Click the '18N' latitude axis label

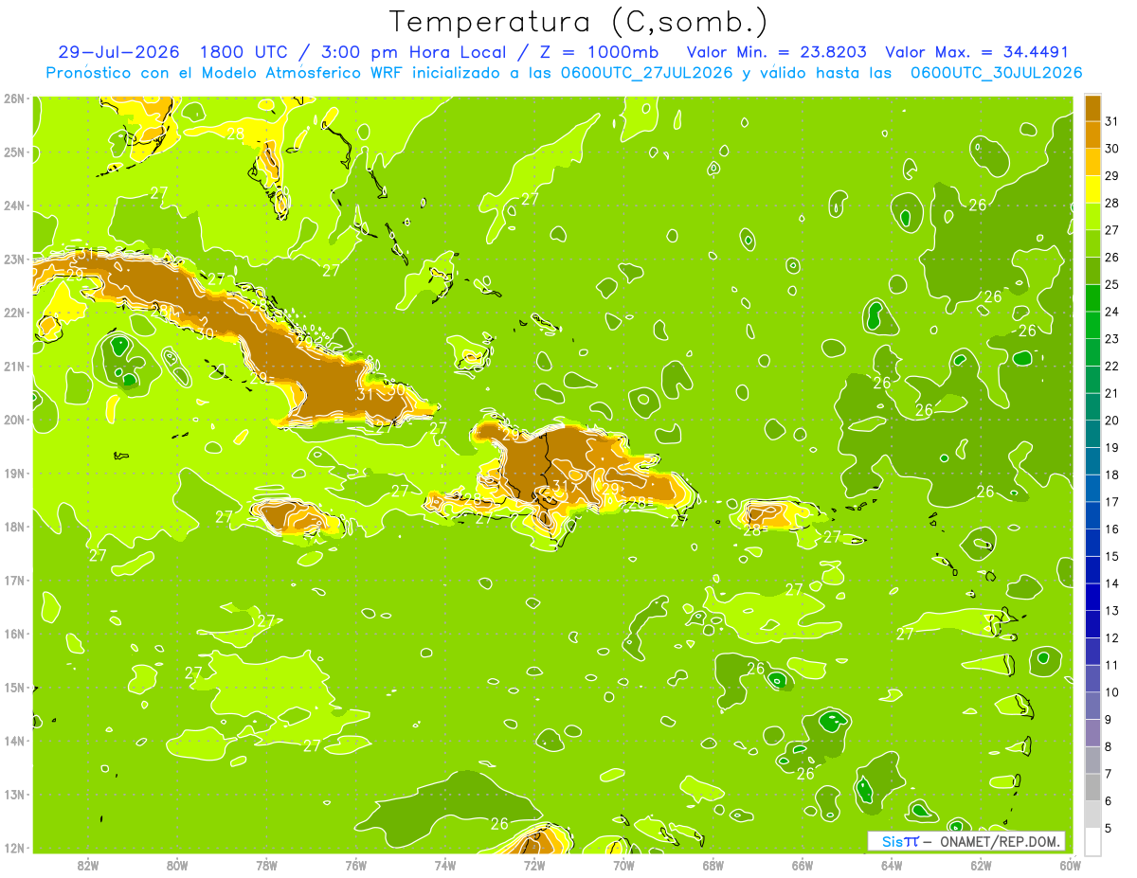point(13,526)
